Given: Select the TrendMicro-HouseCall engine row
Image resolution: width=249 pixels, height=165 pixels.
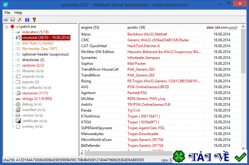Looking at the screenshot, I should 160,69.
